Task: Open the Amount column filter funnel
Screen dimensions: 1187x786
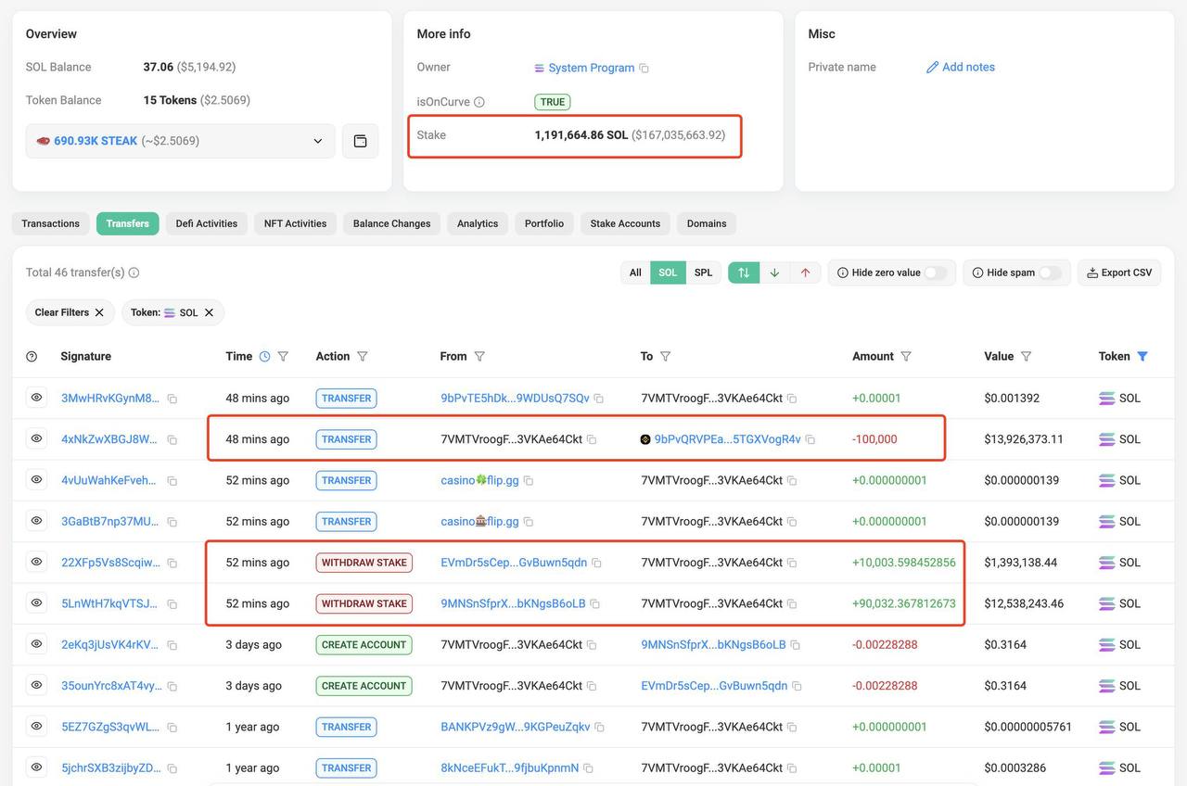Action: (906, 356)
